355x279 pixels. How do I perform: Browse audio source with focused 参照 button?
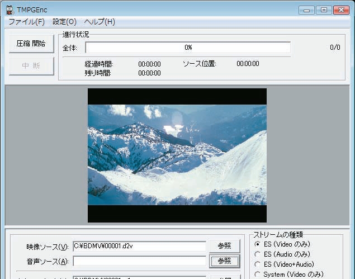(x=224, y=261)
